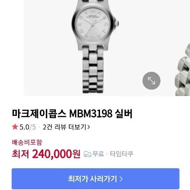Image resolution: width=190 pixels, height=190 pixels.
Task: Click the 무료 shipping label
Action: 98,154
